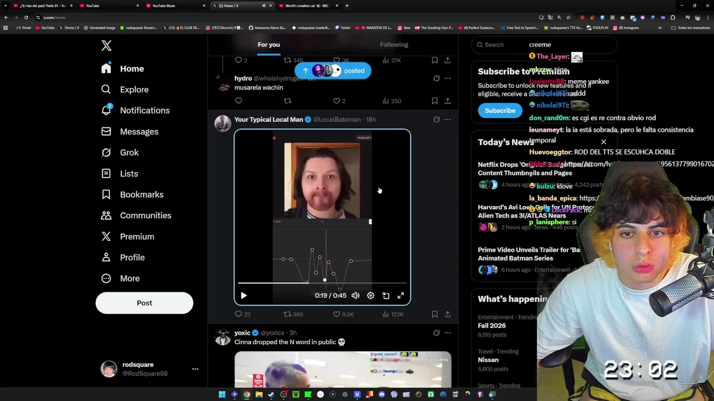The image size is (714, 401).
Task: Open Notifications in the left sidebar
Action: [x=136, y=110]
